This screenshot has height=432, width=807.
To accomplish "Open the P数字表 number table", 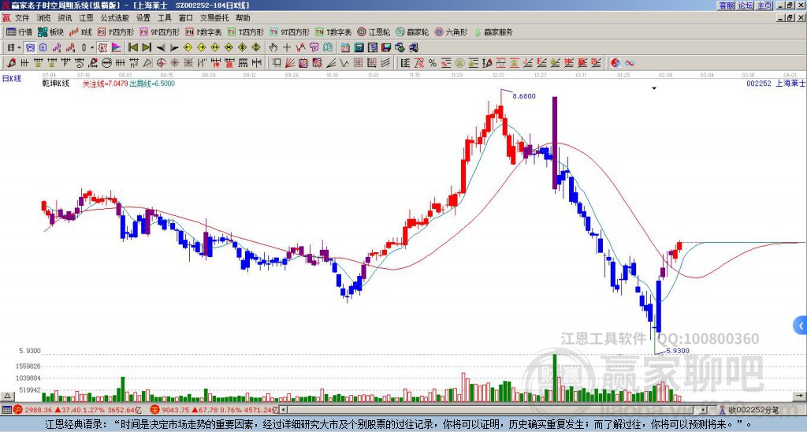I will click(203, 32).
